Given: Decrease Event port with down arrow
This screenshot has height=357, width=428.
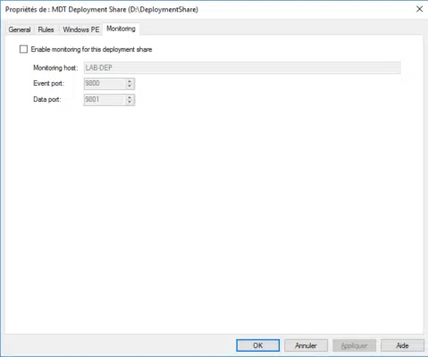Looking at the screenshot, I should [x=130, y=87].
